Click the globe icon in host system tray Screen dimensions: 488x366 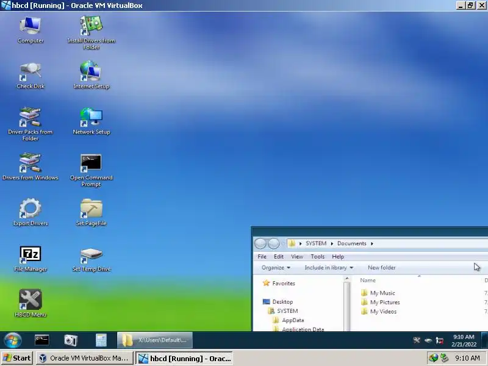pos(433,358)
